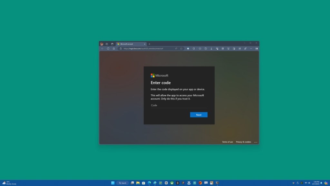The width and height of the screenshot is (330, 186).
Task: Open the Privacy & cookies link
Action: coord(243,142)
